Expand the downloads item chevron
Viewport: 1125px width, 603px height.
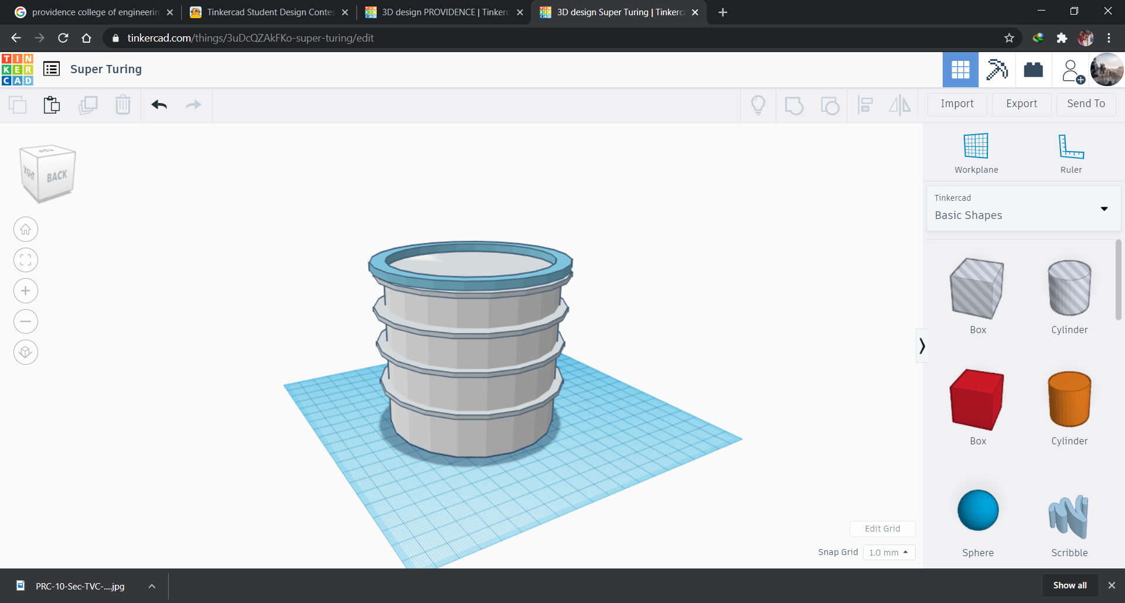tap(152, 586)
